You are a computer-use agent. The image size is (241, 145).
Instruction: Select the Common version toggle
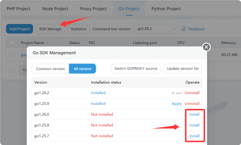tap(50, 69)
